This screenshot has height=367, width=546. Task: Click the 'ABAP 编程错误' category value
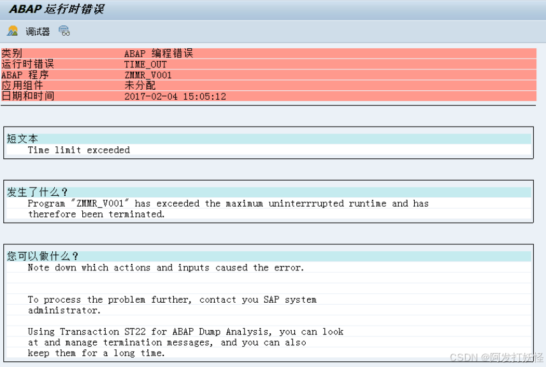click(x=159, y=53)
